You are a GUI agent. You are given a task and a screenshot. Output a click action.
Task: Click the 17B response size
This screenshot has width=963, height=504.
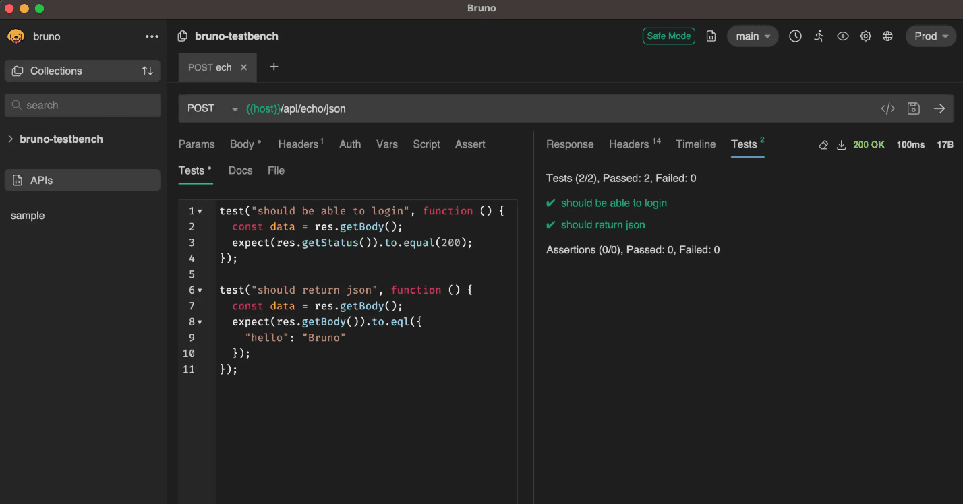[x=945, y=145]
